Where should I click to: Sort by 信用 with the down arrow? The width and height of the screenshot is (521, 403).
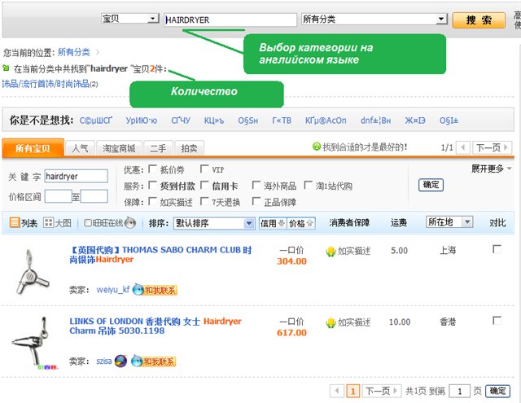273,223
